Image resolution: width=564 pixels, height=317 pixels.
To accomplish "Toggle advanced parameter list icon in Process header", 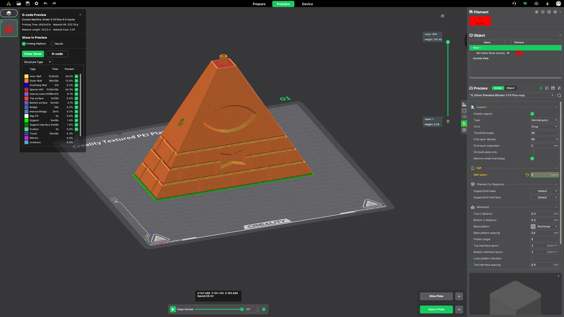I will pos(540,88).
